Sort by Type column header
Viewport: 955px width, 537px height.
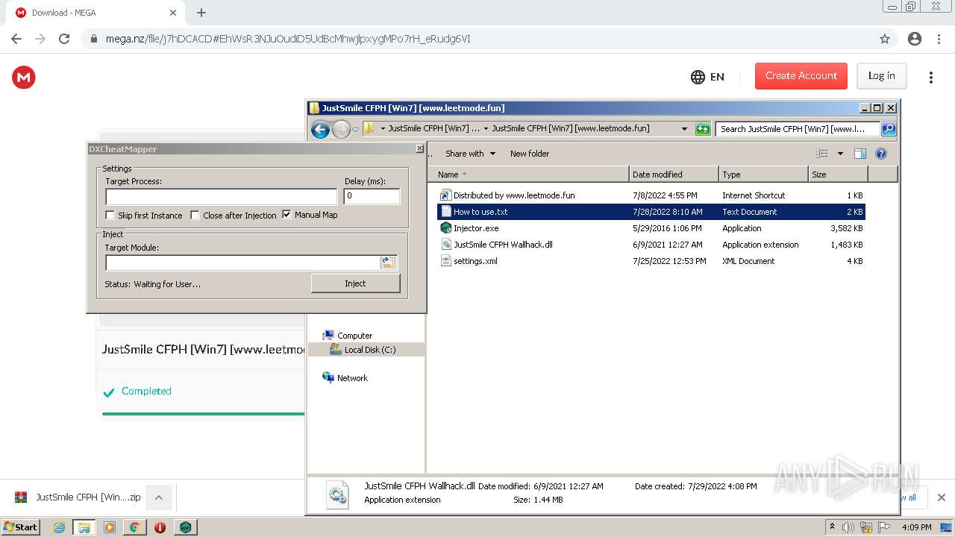coord(763,175)
